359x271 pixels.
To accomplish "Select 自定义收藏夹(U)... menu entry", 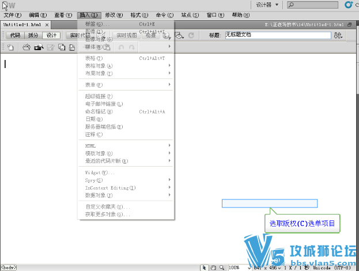I will click(x=126, y=207).
